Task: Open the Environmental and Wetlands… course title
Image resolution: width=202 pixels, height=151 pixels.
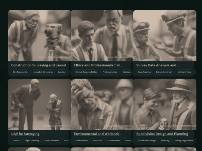Action: [x=98, y=134]
